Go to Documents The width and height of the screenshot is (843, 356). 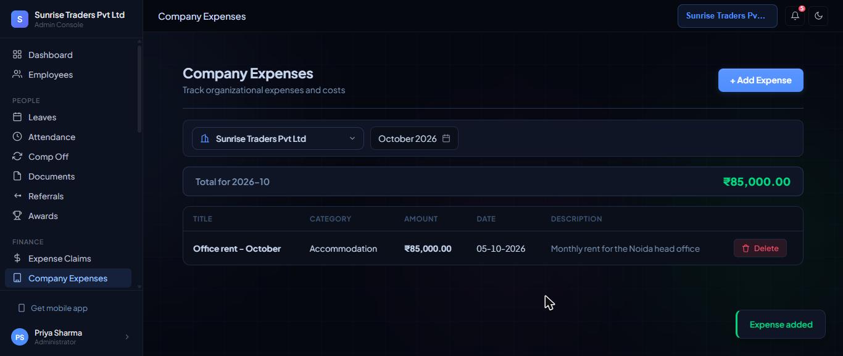point(68,176)
